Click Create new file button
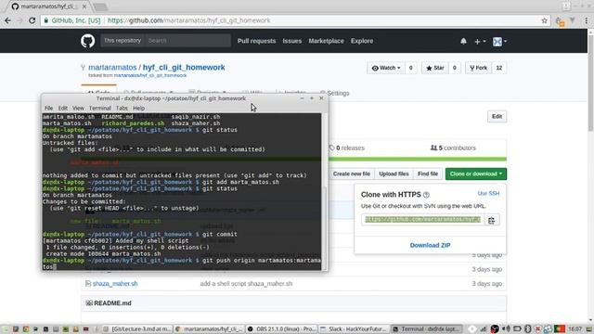The width and height of the screenshot is (594, 334). coord(352,173)
